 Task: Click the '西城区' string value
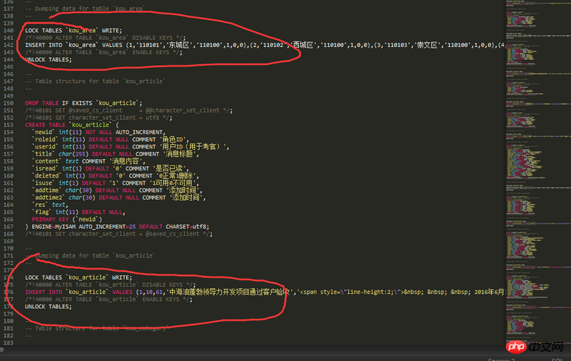pyautogui.click(x=303, y=45)
